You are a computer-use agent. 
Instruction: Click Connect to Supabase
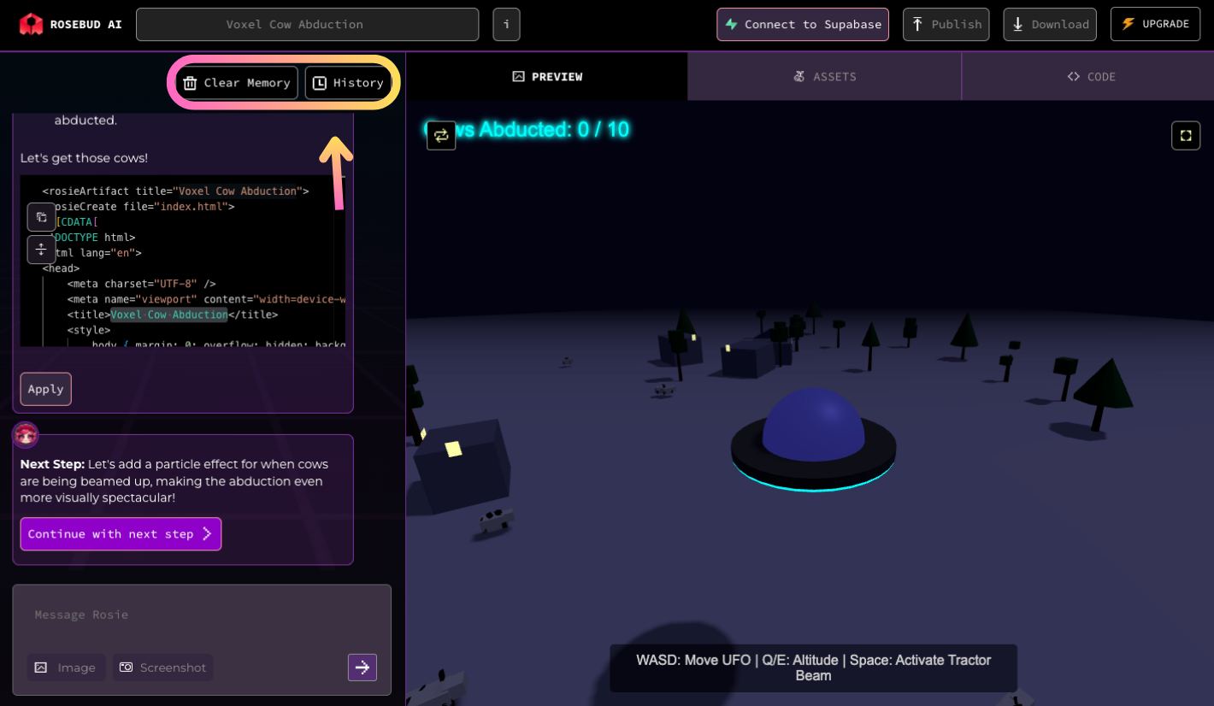click(803, 25)
